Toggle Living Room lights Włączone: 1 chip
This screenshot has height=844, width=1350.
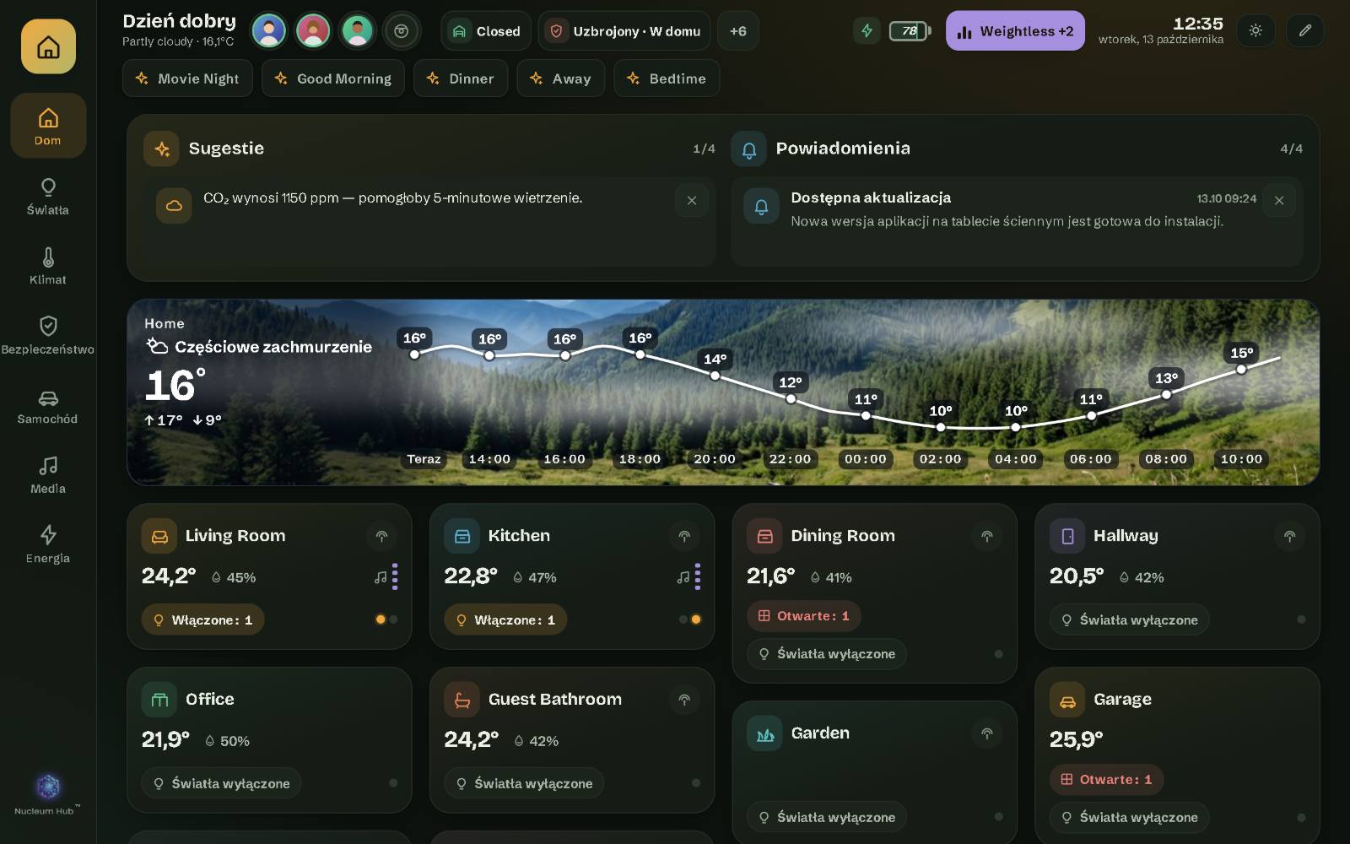(202, 619)
